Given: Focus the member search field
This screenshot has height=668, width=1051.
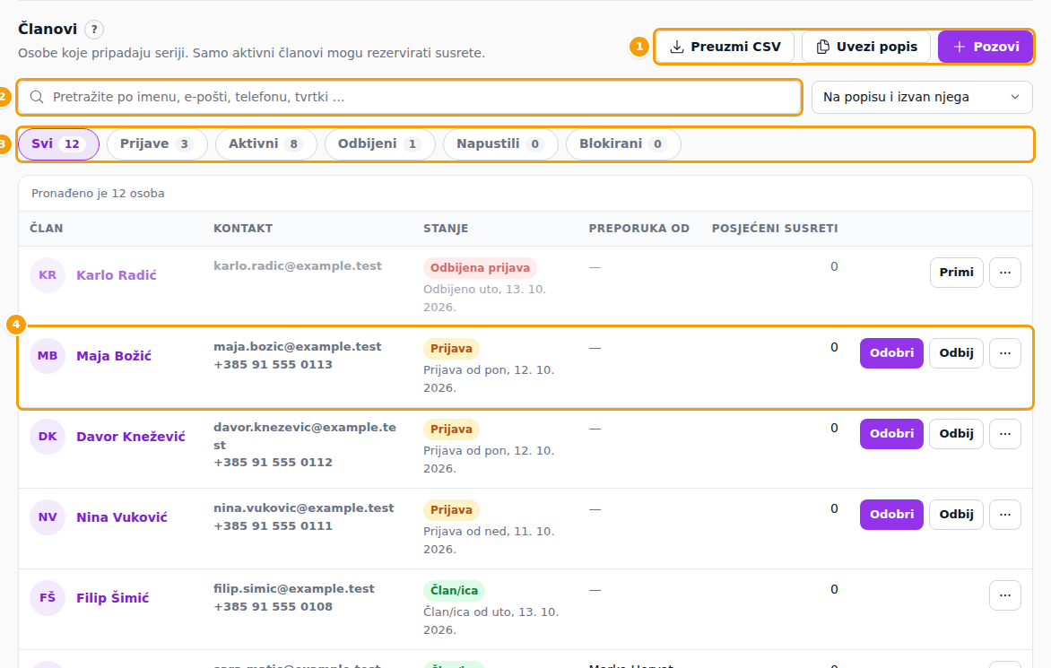Looking at the screenshot, I should coord(410,97).
